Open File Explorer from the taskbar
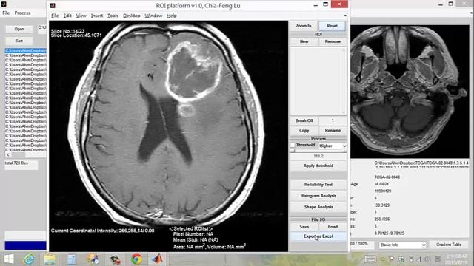Viewport: 474px width, 266px height. [x=50, y=259]
